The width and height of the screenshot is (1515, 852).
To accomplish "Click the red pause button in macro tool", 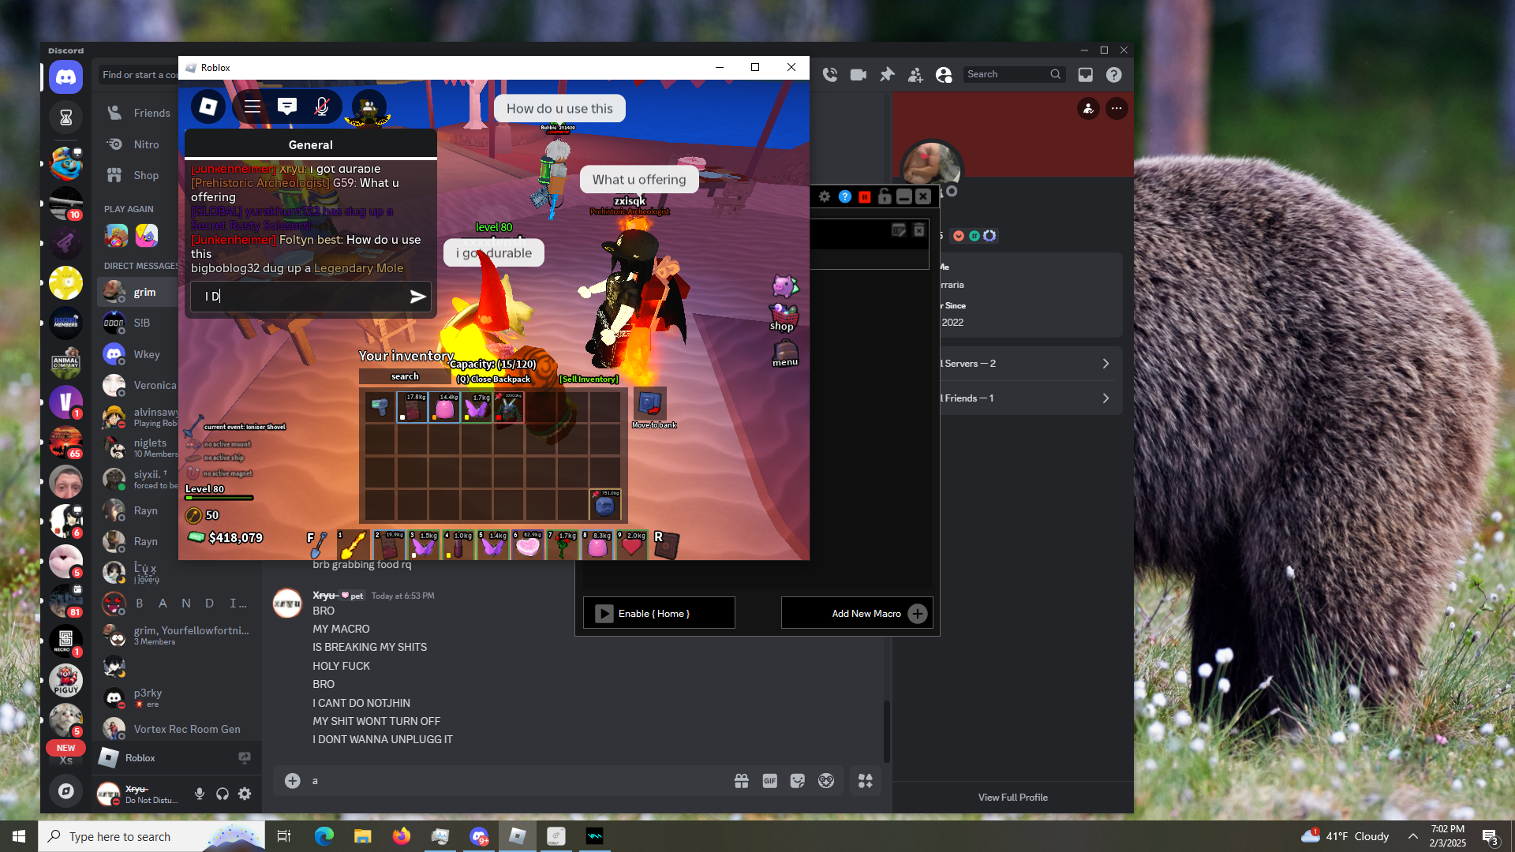I will [x=865, y=196].
